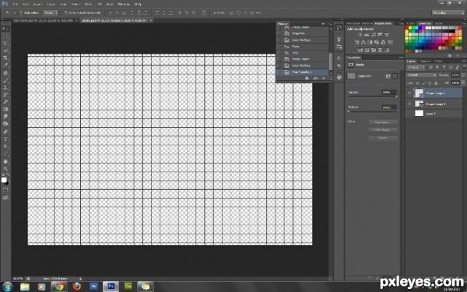Select the Zoom tool

click(x=5, y=168)
